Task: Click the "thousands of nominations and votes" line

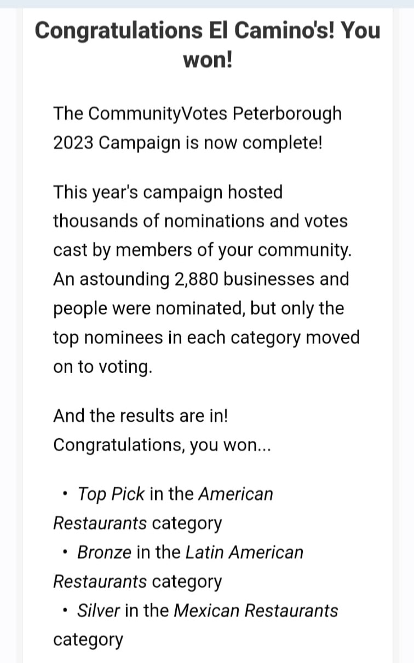Action: tap(200, 222)
